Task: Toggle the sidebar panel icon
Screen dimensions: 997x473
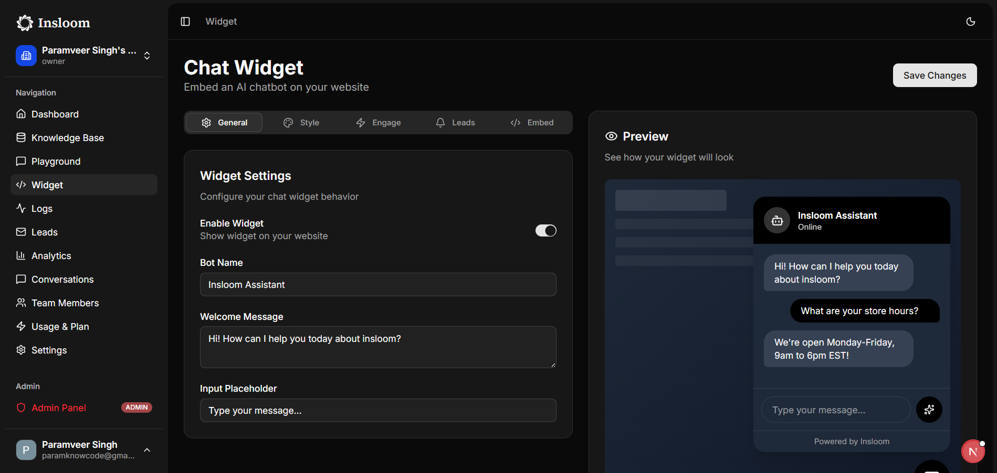Action: tap(185, 21)
